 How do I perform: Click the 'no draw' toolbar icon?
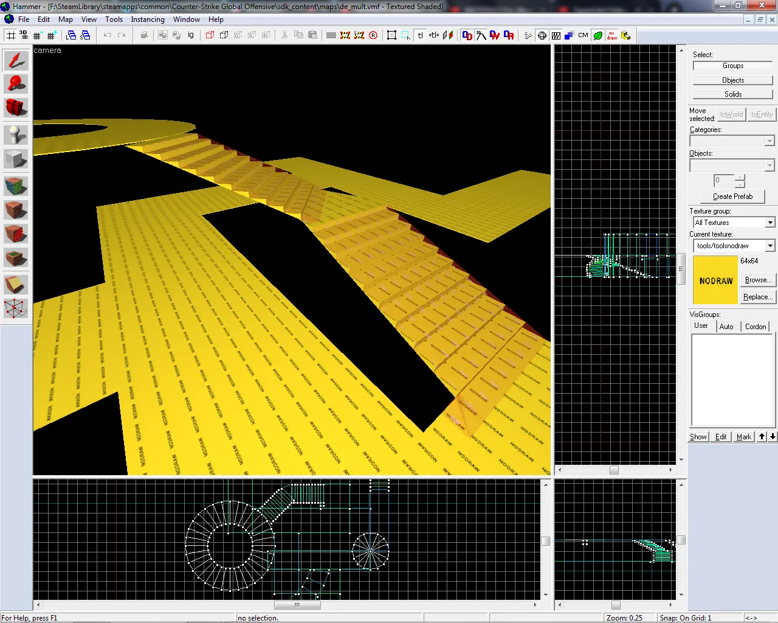pos(611,35)
